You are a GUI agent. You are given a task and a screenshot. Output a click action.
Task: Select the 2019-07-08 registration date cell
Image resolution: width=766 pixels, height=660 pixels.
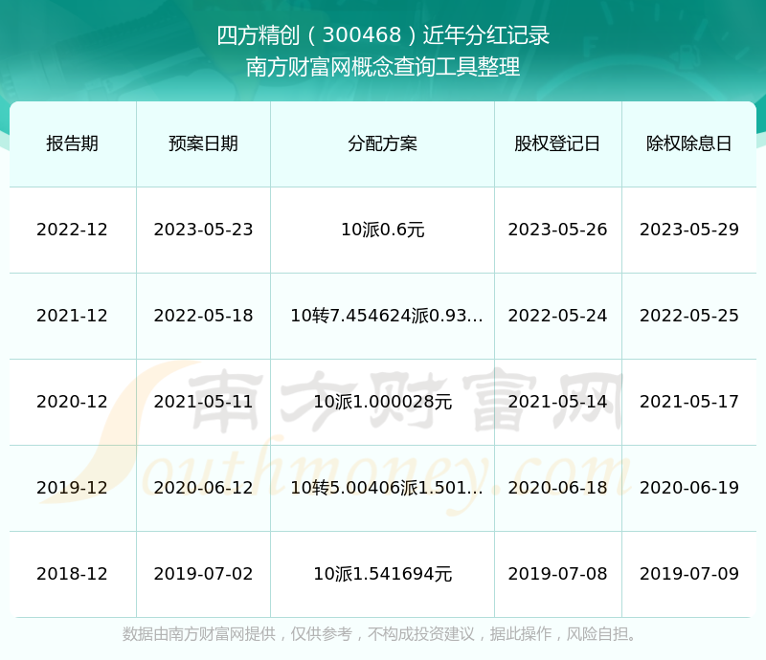pyautogui.click(x=557, y=574)
